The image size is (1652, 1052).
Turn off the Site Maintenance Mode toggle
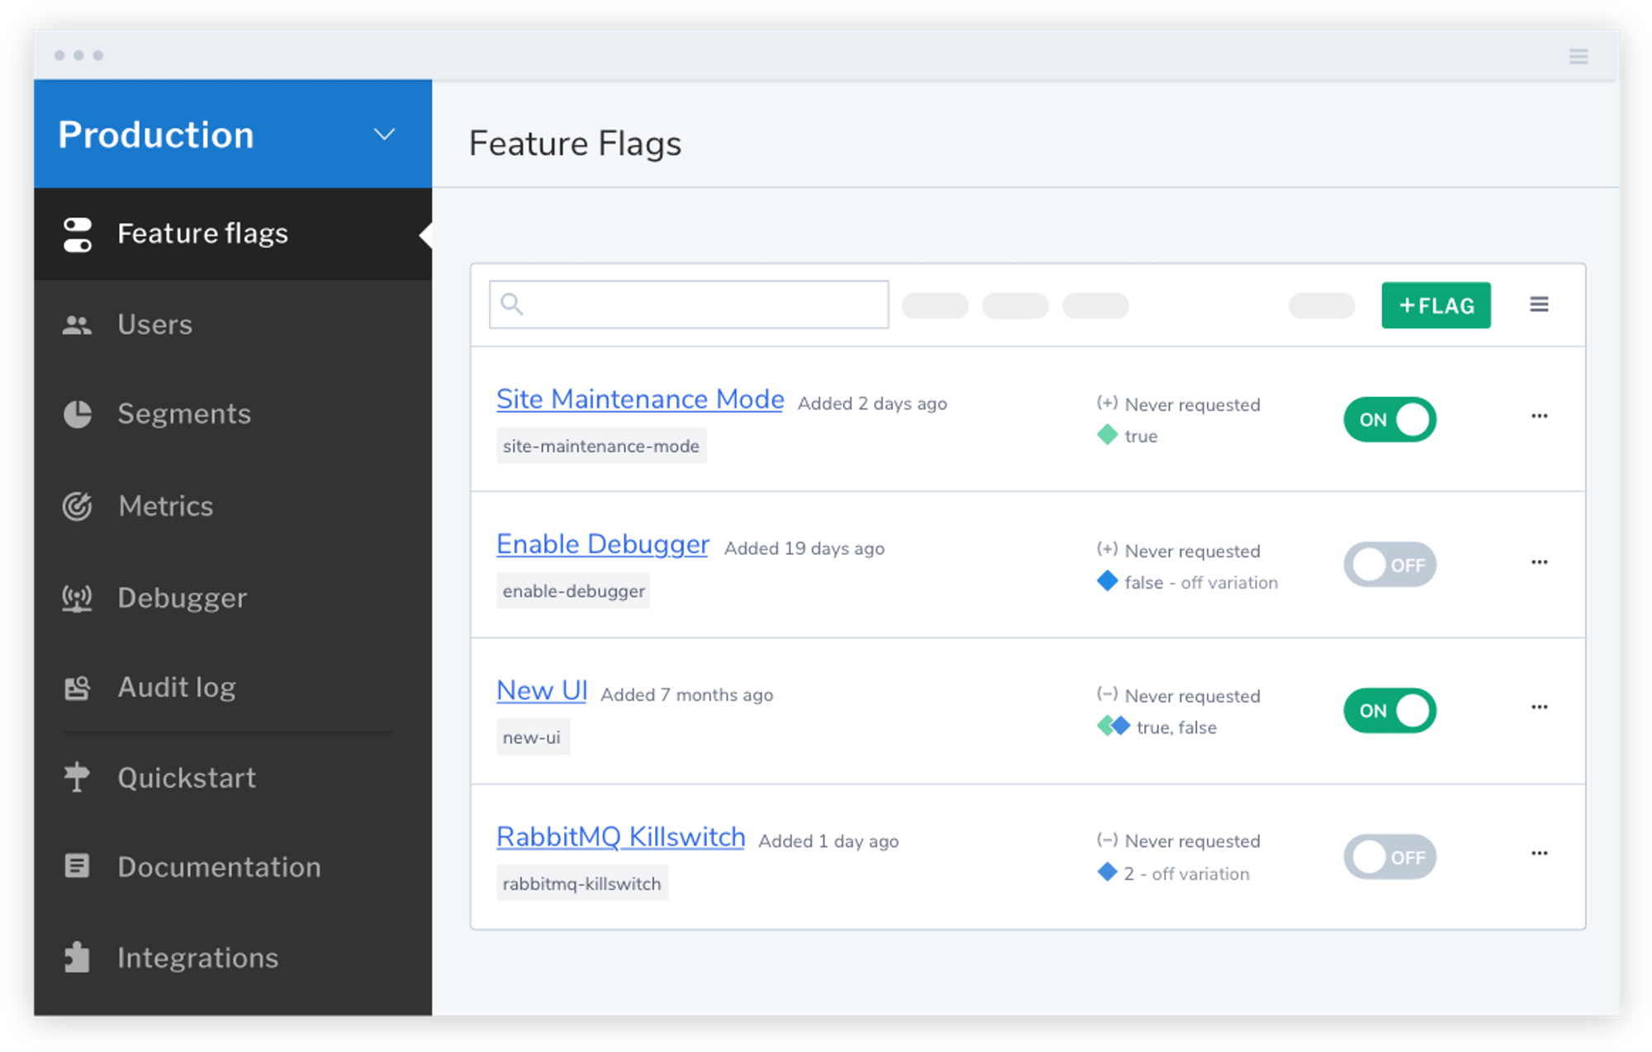point(1389,419)
